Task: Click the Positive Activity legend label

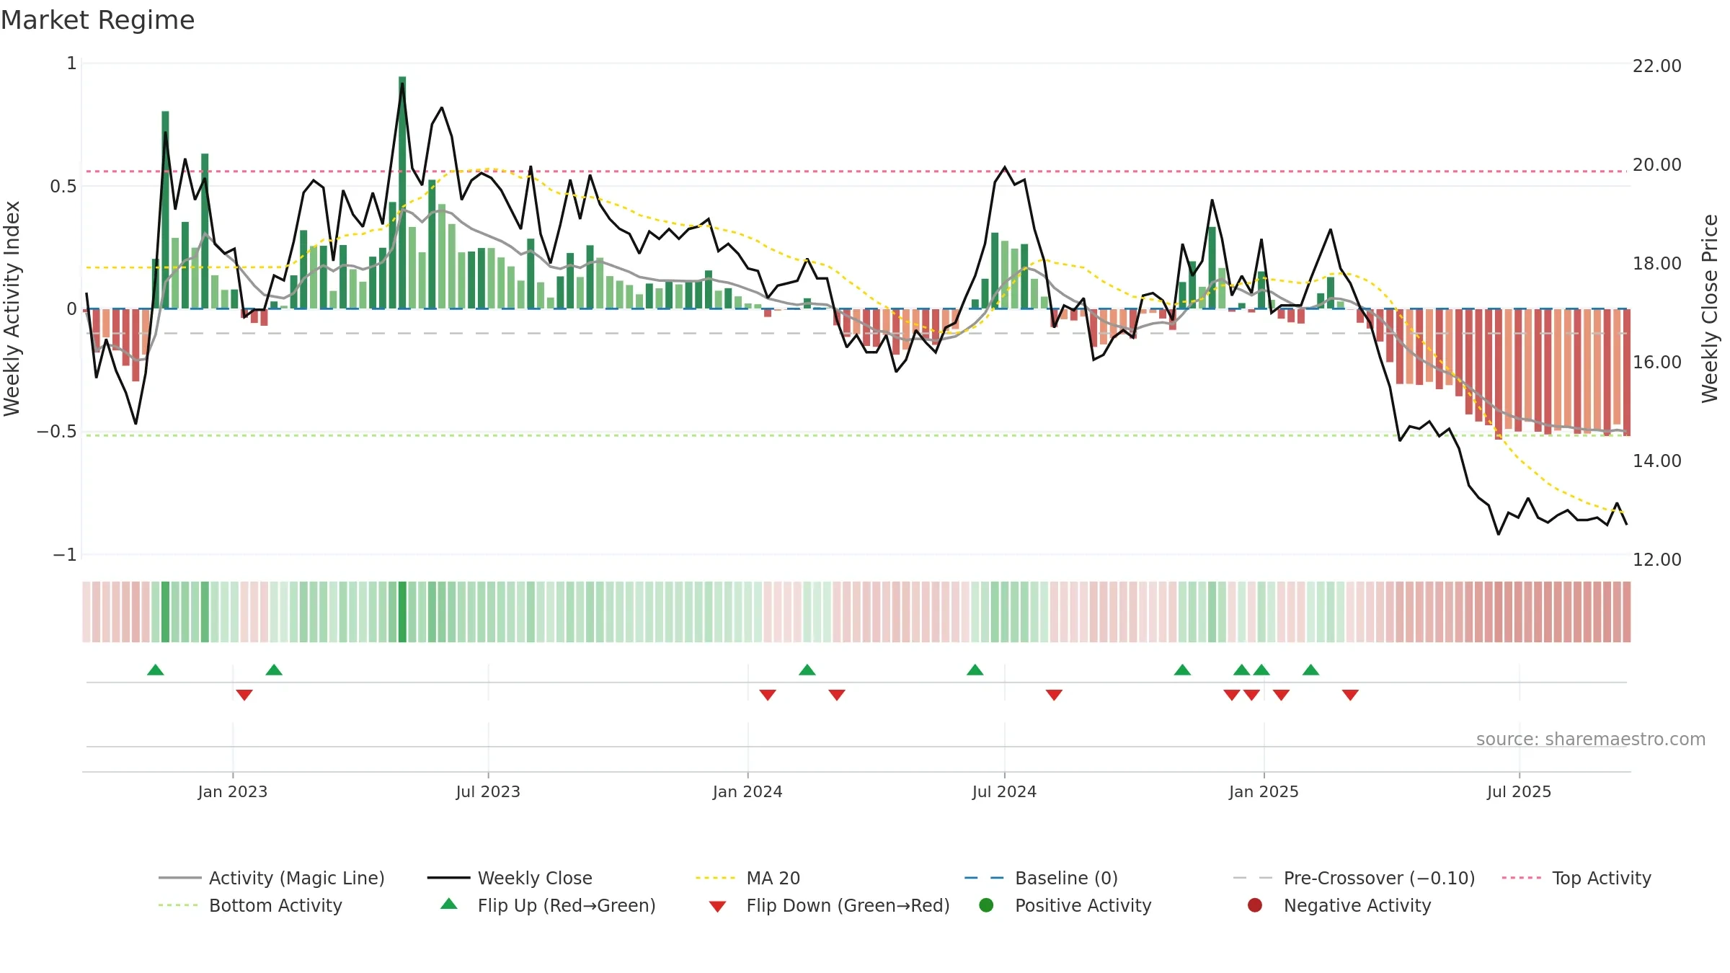Action: click(x=1083, y=905)
